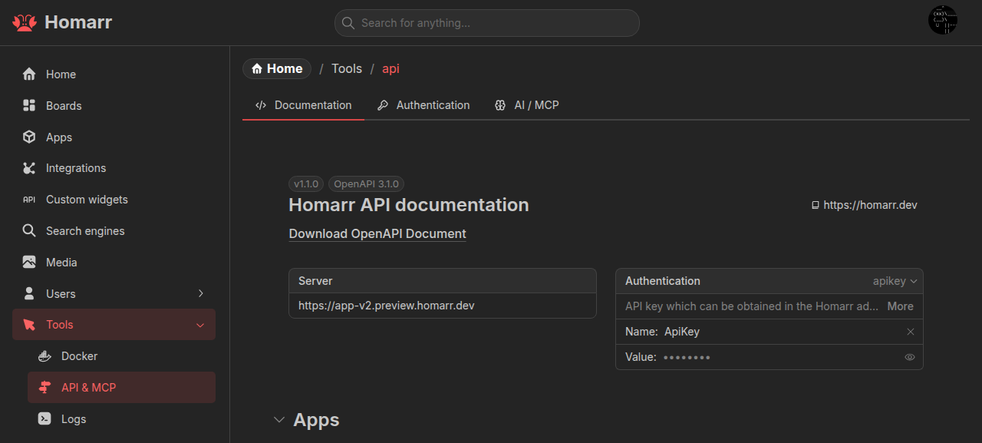
Task: Collapse the Apps section chevron
Action: click(279, 420)
